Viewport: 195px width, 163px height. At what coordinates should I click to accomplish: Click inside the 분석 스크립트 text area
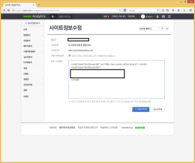(x=116, y=79)
